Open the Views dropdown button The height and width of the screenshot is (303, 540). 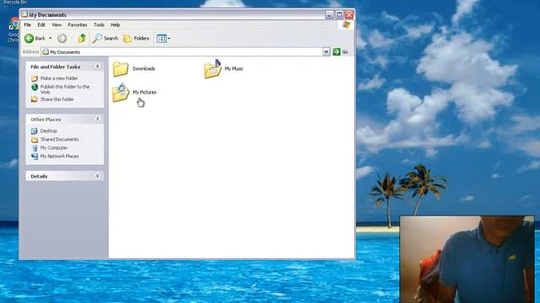coord(163,39)
